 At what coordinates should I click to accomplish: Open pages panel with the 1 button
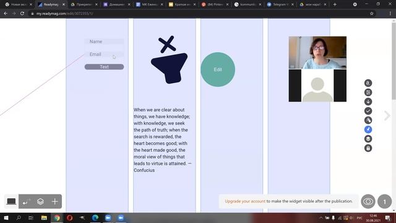[384, 201]
